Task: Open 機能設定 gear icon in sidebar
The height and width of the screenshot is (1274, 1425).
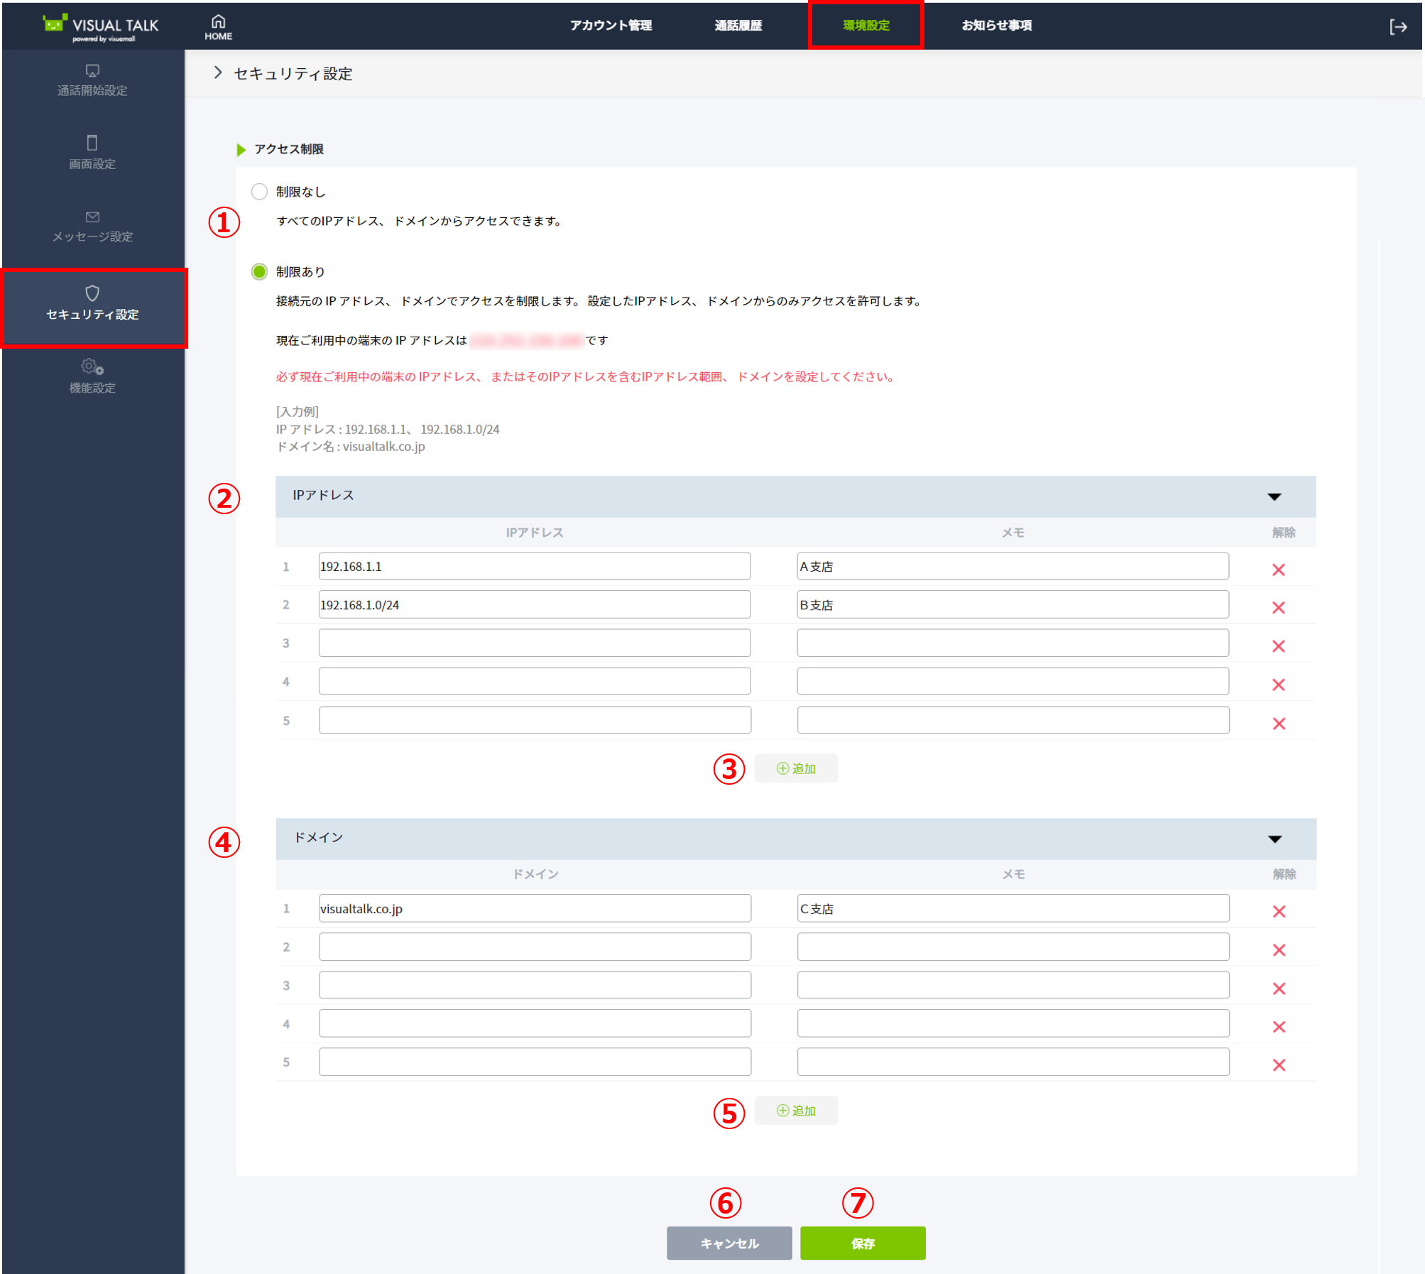Action: click(x=92, y=368)
